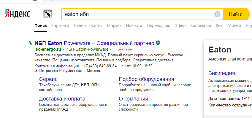
Task: Click 'Опыт реализации проектов различной сложности' text
Action: click(153, 107)
